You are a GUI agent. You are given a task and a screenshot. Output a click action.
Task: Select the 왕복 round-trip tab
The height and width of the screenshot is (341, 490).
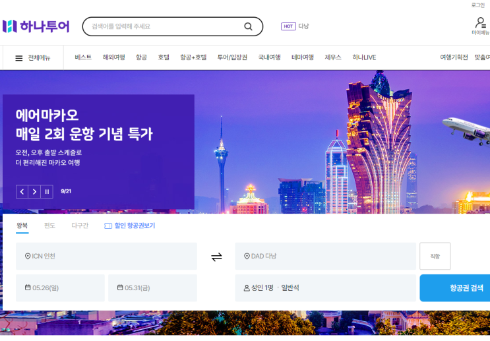tap(22, 226)
